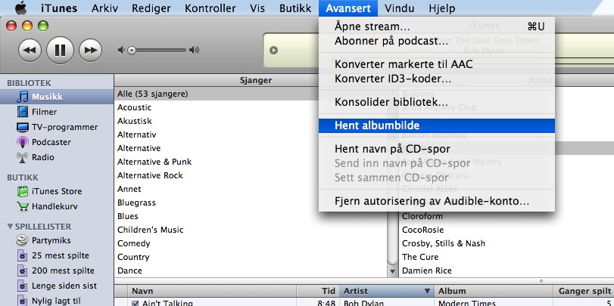Open the Butikk menu

pos(295,8)
